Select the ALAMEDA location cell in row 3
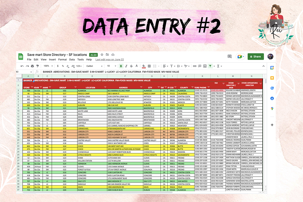 point(92,90)
